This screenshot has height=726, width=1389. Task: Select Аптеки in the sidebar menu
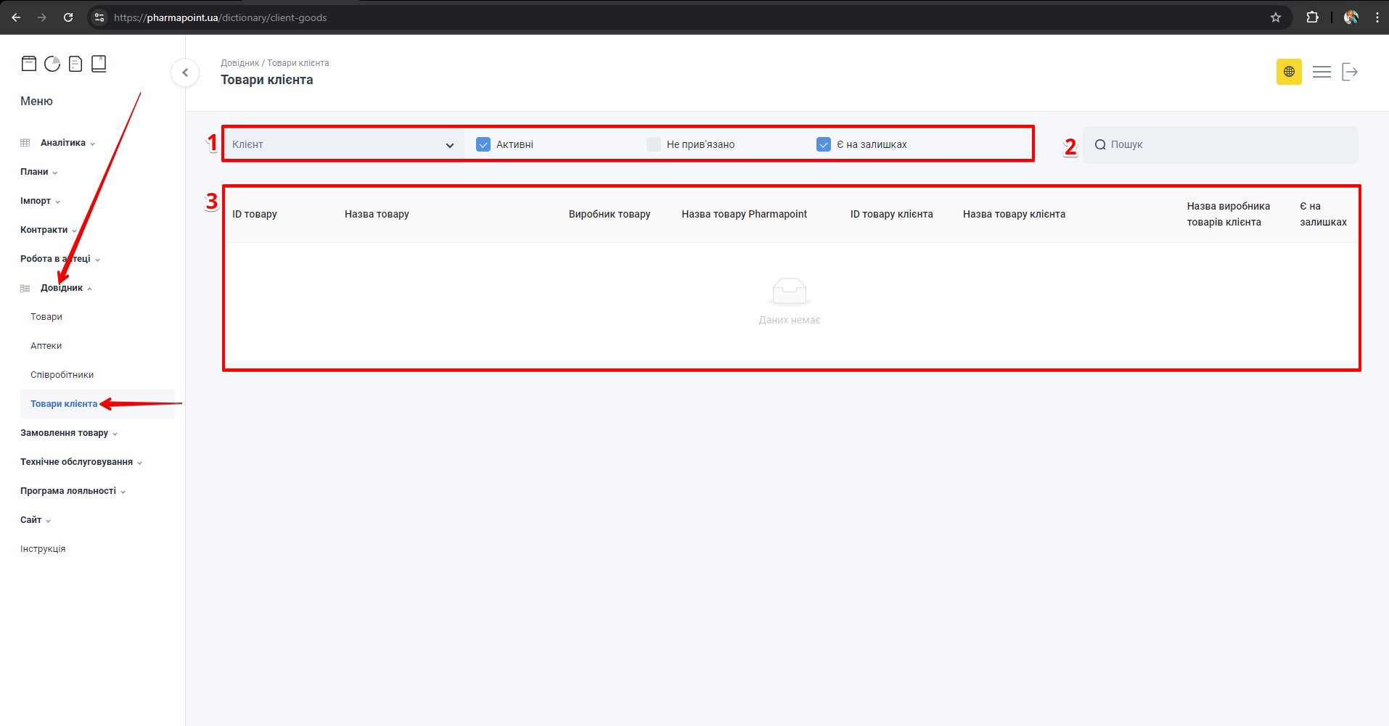coord(46,346)
